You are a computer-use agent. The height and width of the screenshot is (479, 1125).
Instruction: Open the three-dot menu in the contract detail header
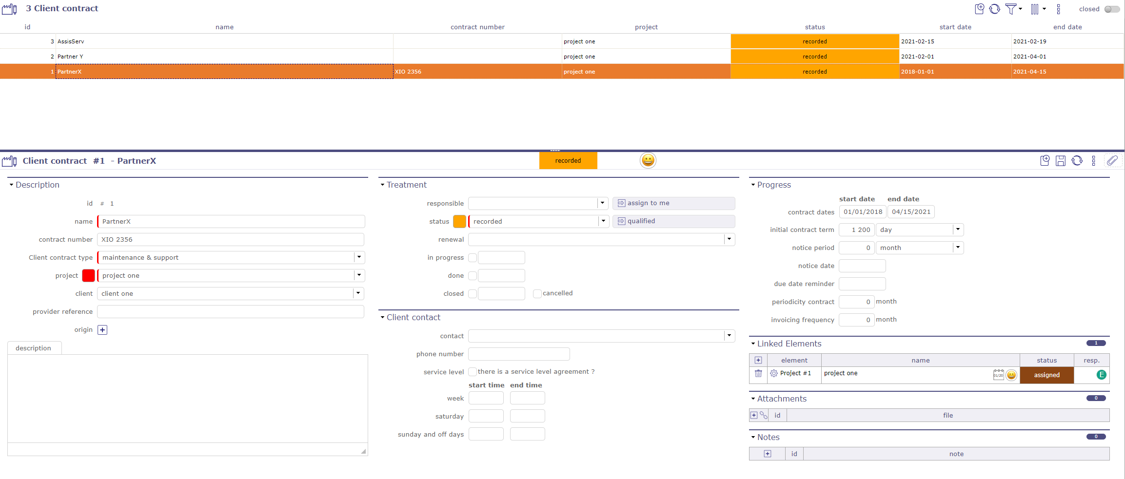click(1094, 160)
